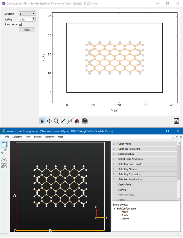This screenshot has width=183, height=238.
Task: Expand the Color Atoms section
Action: (x=125, y=144)
